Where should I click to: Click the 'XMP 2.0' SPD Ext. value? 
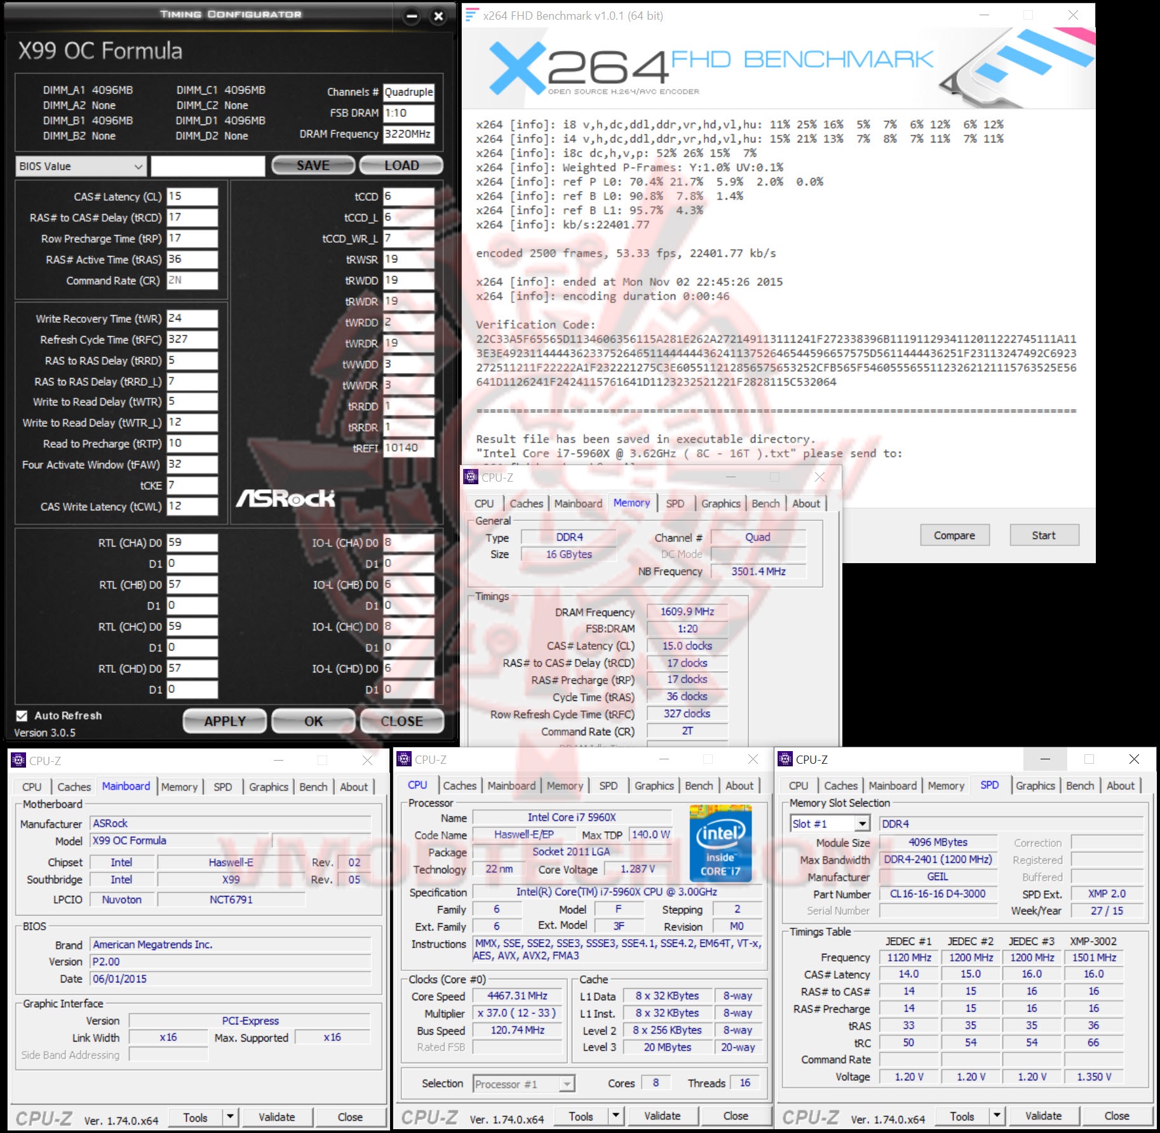tap(1107, 894)
